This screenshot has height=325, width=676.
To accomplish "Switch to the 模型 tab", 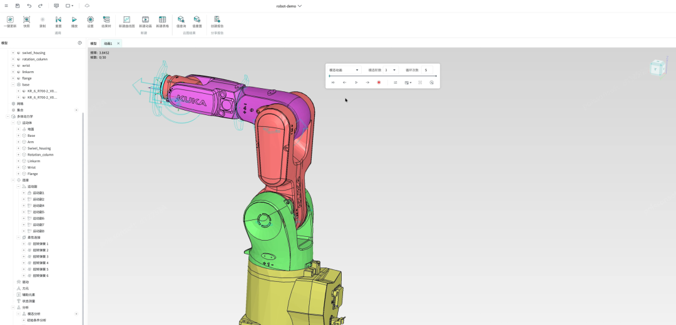I will (94, 43).
